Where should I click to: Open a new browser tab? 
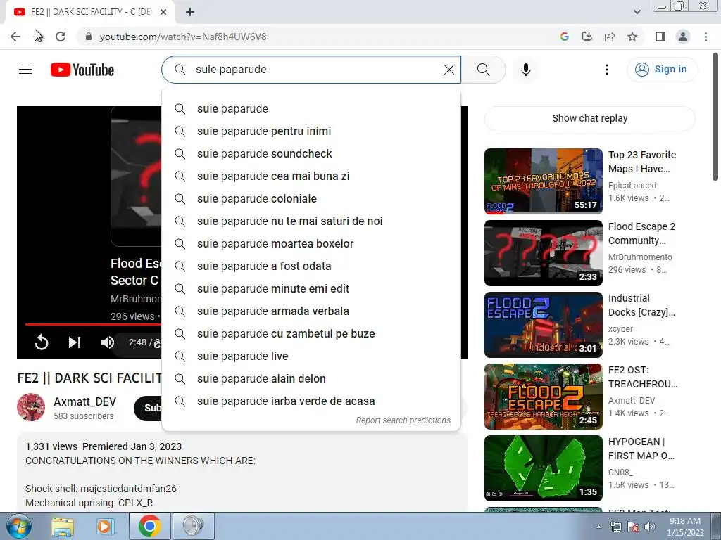coord(190,13)
